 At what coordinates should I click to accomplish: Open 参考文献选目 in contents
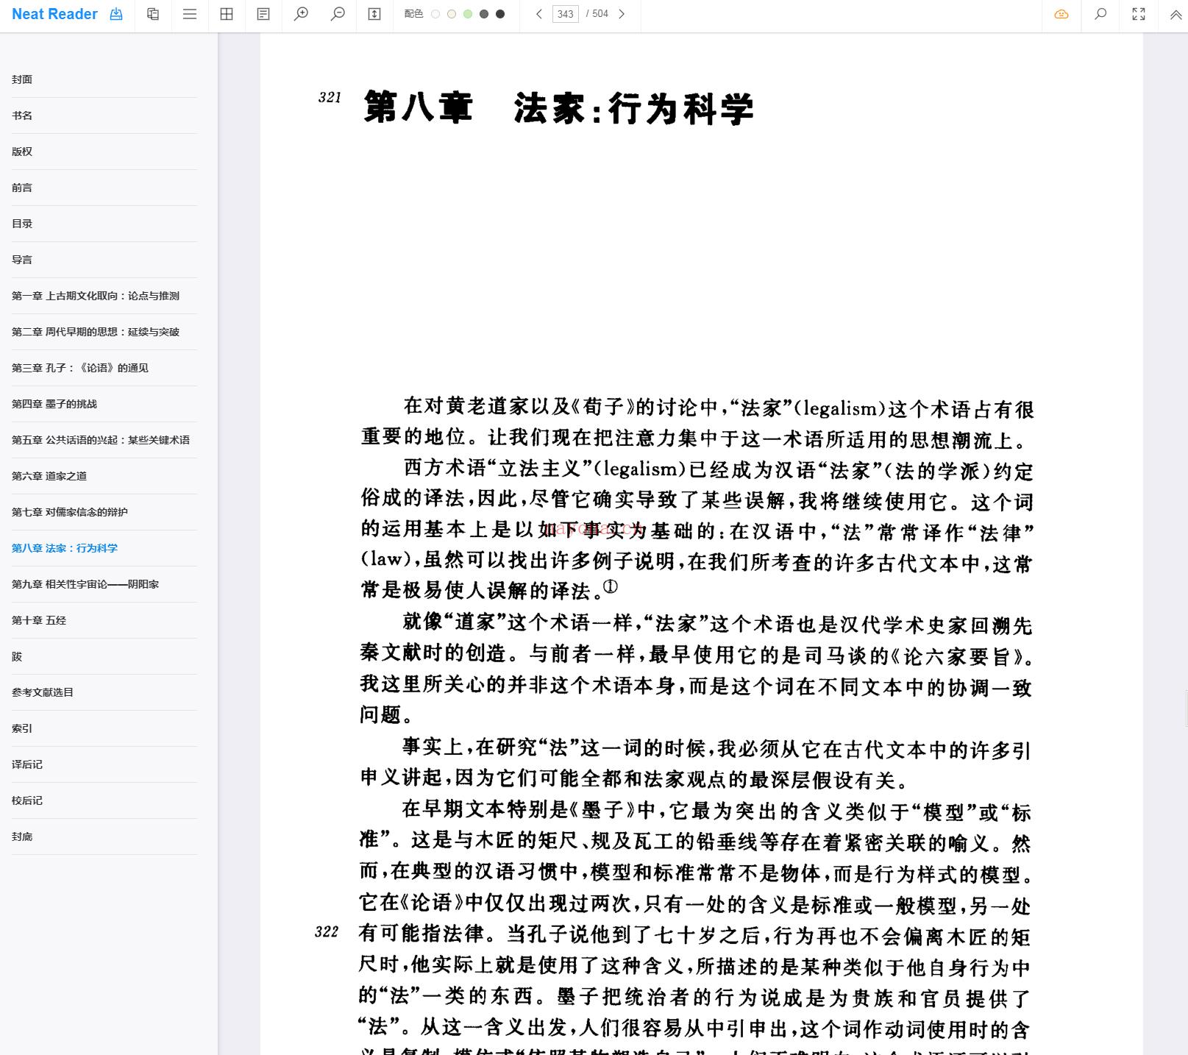pos(43,692)
